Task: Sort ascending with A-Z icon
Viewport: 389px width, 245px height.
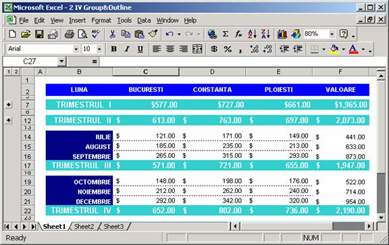Action: point(252,34)
